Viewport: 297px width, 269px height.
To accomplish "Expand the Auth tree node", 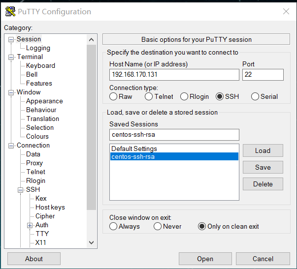I will [x=30, y=225].
